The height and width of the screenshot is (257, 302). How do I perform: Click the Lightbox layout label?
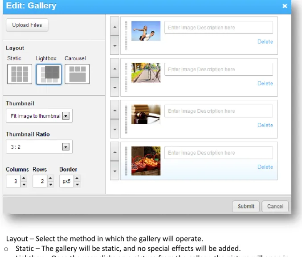tap(46, 58)
